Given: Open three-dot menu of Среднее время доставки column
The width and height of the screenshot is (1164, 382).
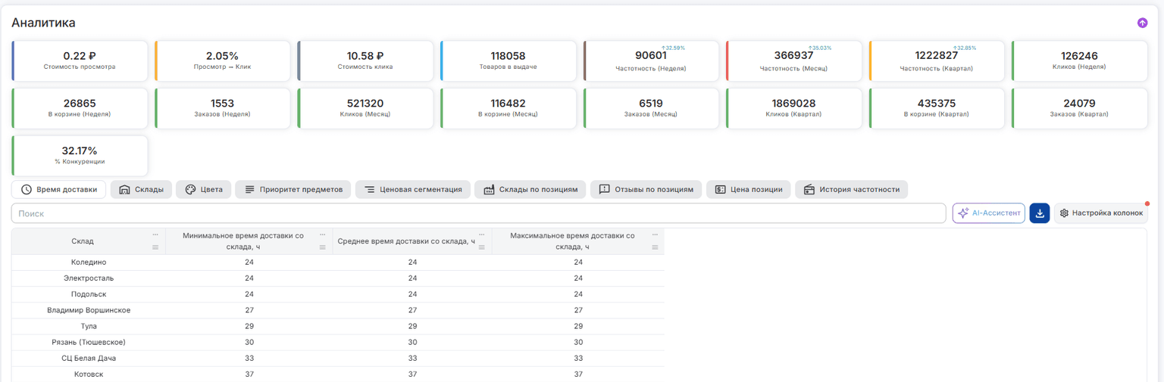Looking at the screenshot, I should pyautogui.click(x=481, y=234).
